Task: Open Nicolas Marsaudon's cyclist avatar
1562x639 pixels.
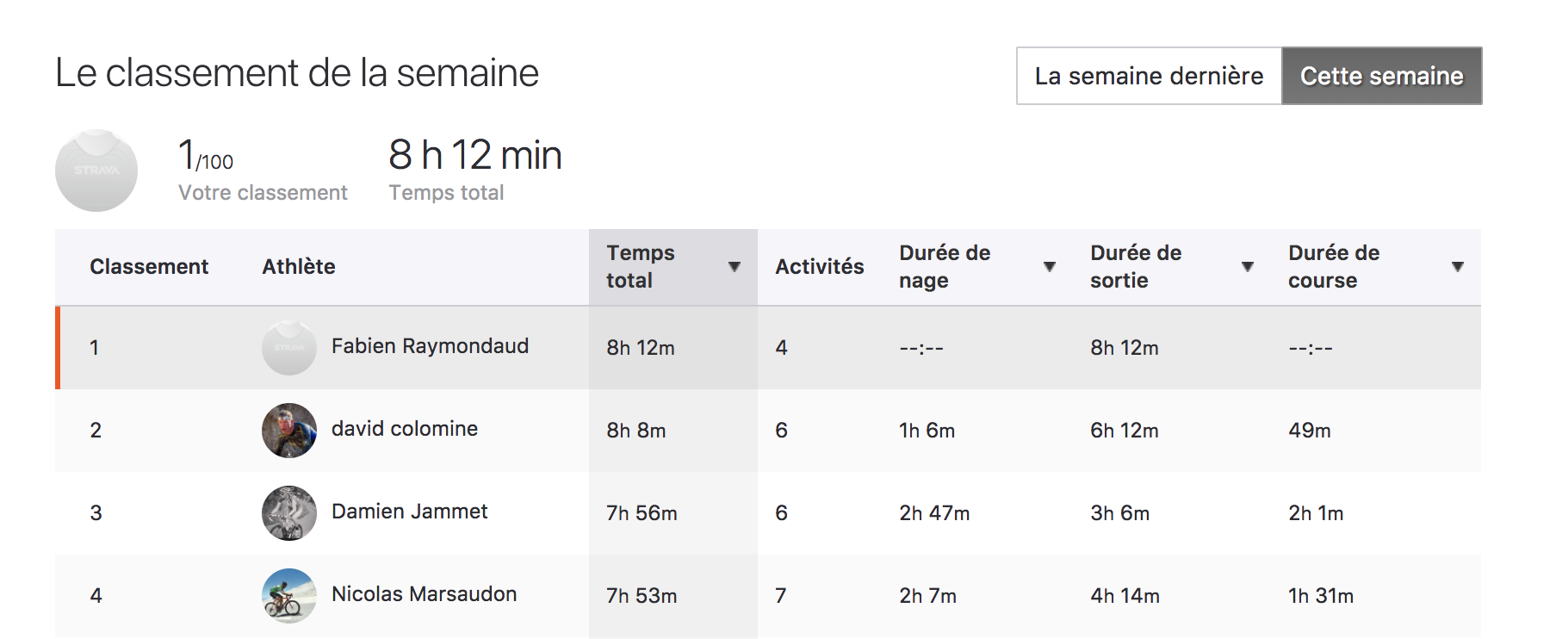Action: (289, 595)
